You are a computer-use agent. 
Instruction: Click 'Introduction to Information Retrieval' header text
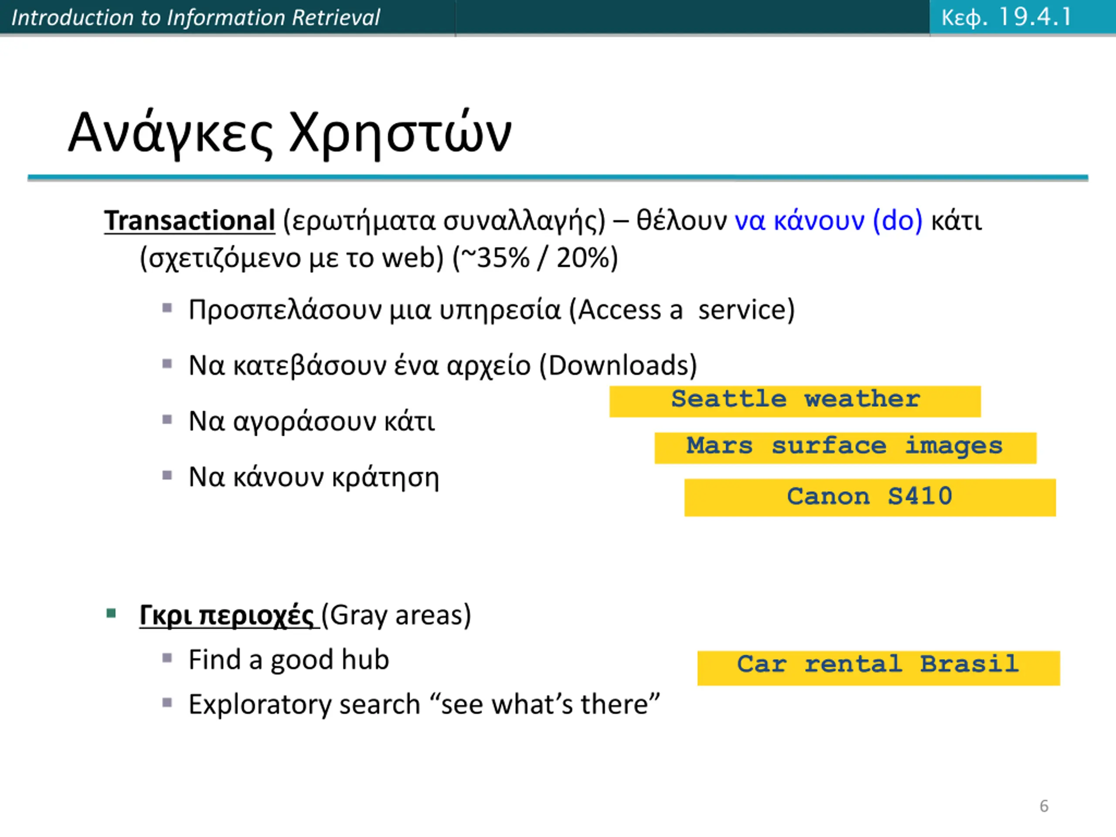[x=196, y=18]
